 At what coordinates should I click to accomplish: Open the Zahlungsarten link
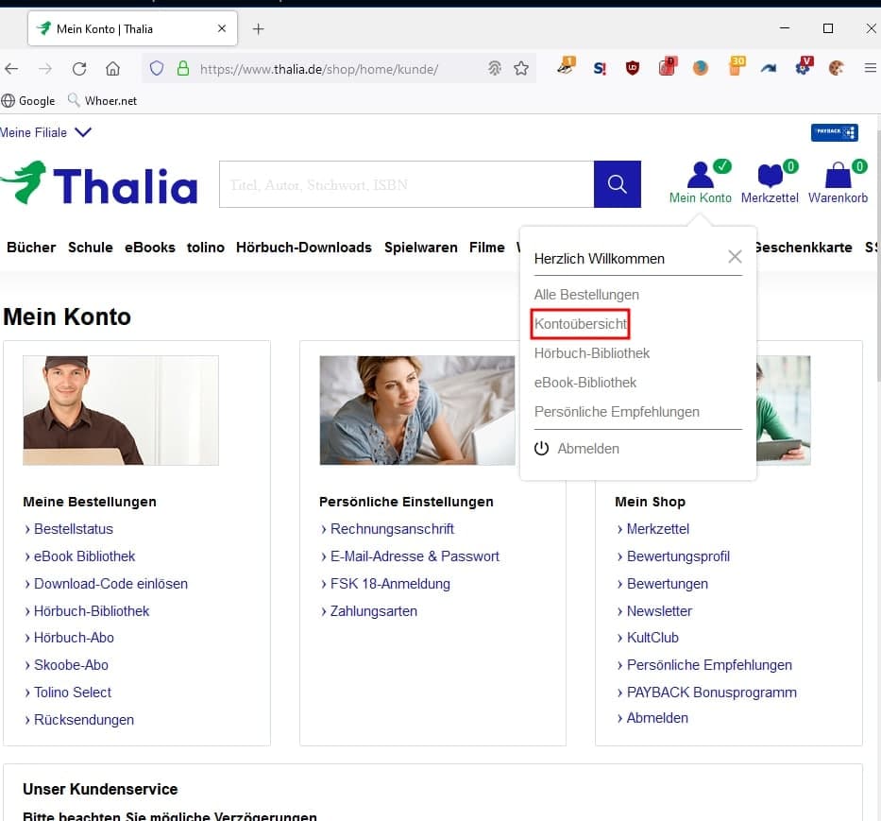373,611
